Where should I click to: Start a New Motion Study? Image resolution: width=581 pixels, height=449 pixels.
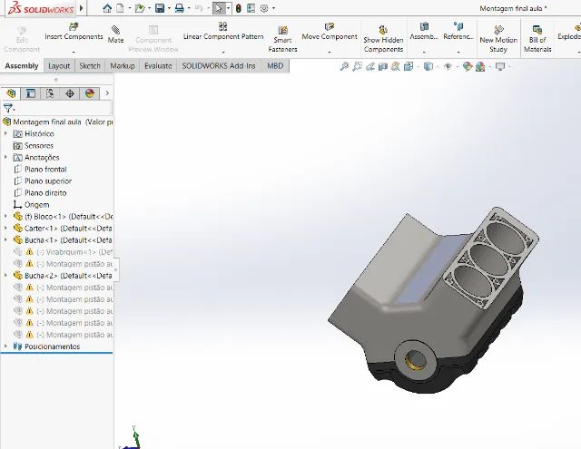[498, 39]
